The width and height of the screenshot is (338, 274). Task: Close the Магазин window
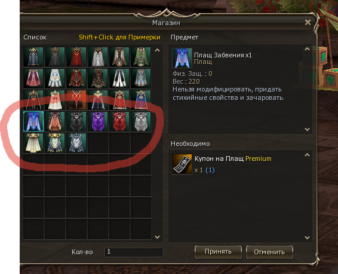coord(308,22)
